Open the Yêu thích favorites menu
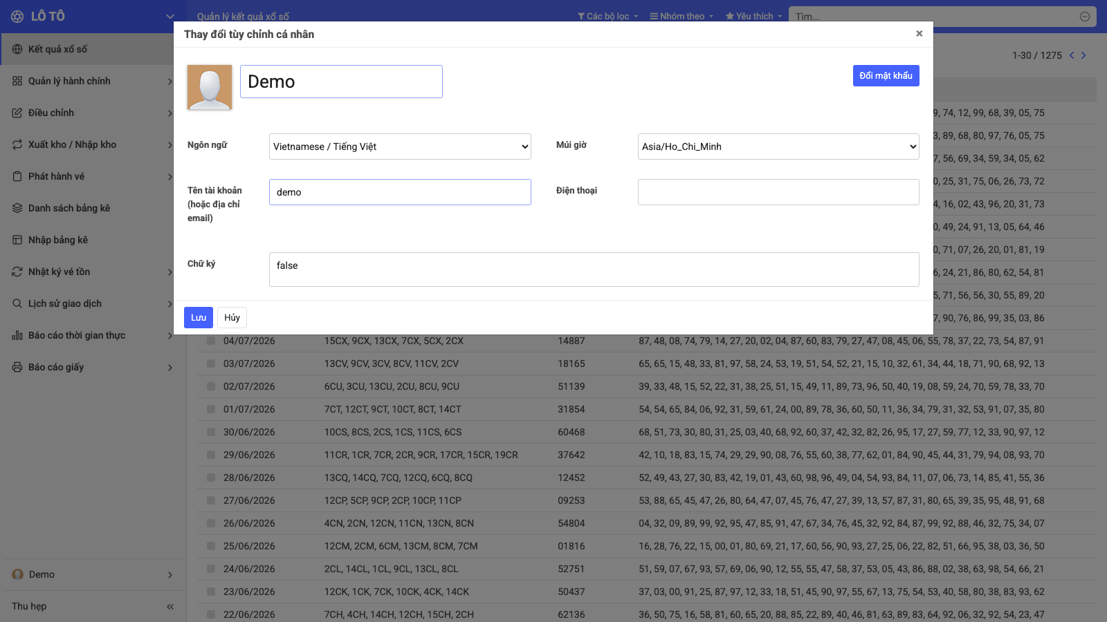The width and height of the screenshot is (1107, 622). 753,16
